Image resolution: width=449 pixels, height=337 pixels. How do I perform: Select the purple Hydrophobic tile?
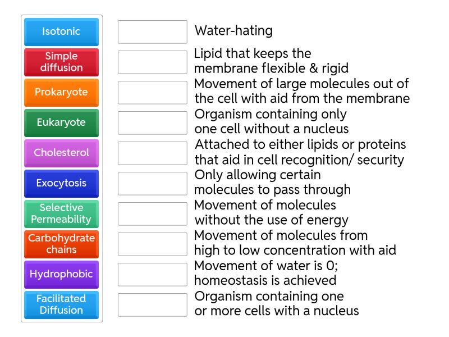pyautogui.click(x=61, y=274)
